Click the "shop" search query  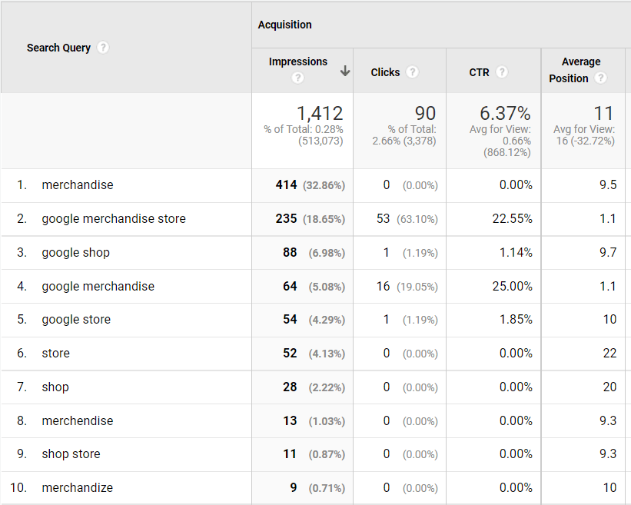pyautogui.click(x=55, y=387)
